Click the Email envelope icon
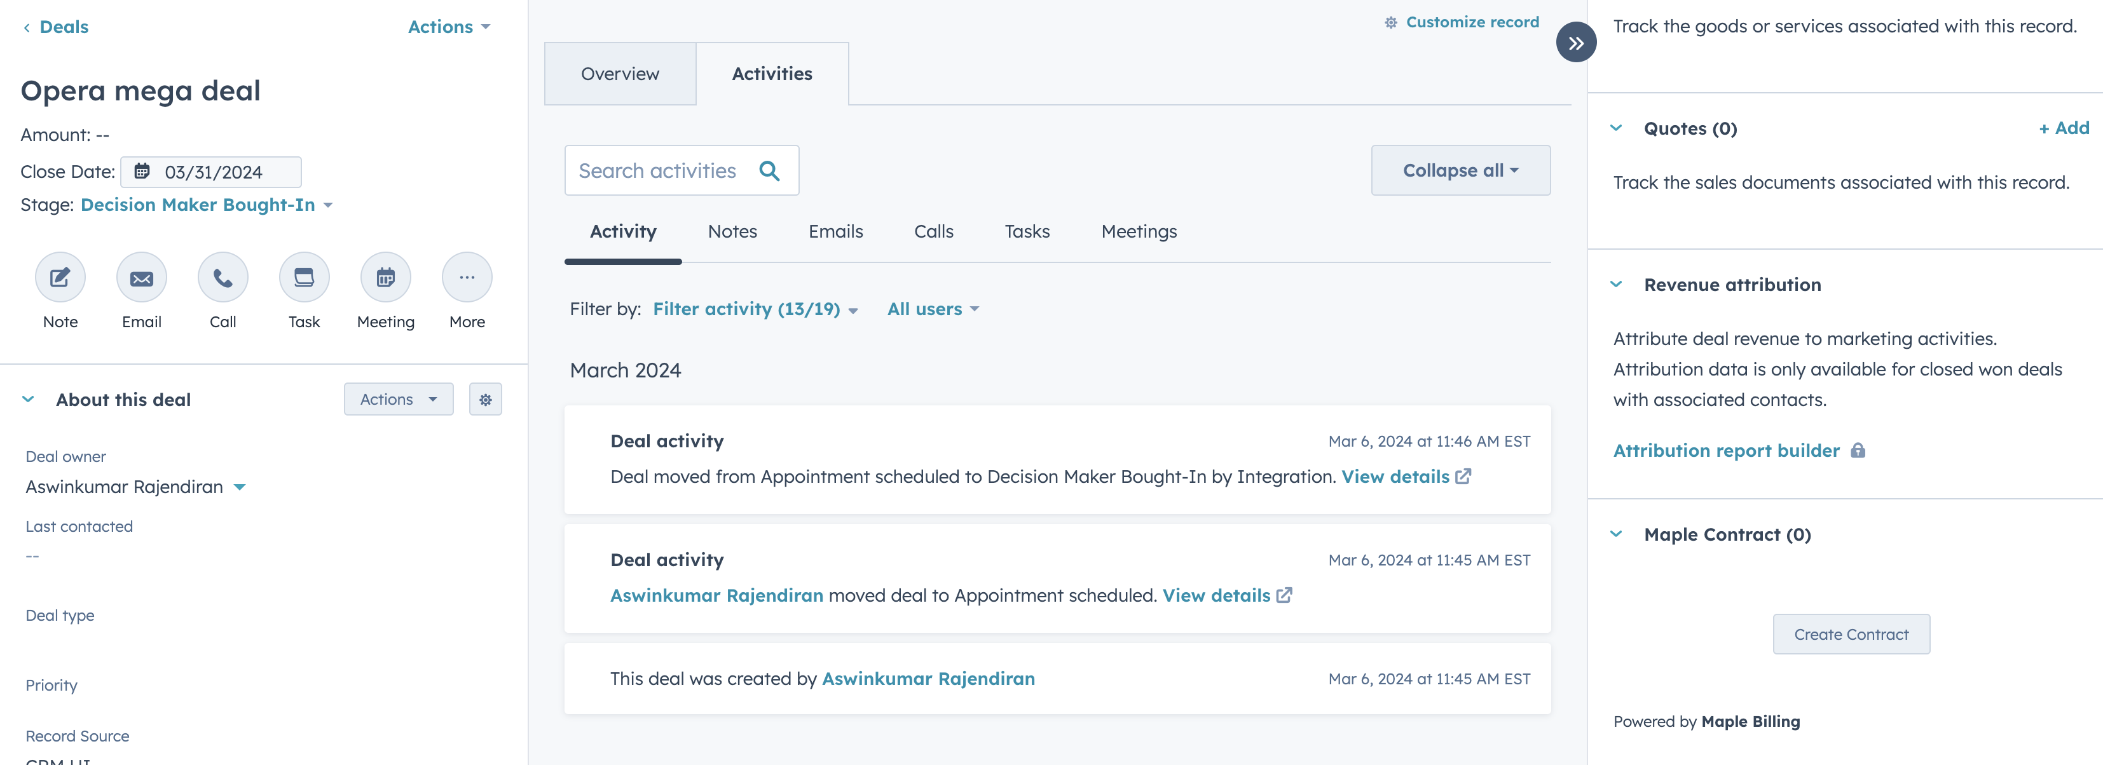Screen dimensions: 2103x765 141,277
